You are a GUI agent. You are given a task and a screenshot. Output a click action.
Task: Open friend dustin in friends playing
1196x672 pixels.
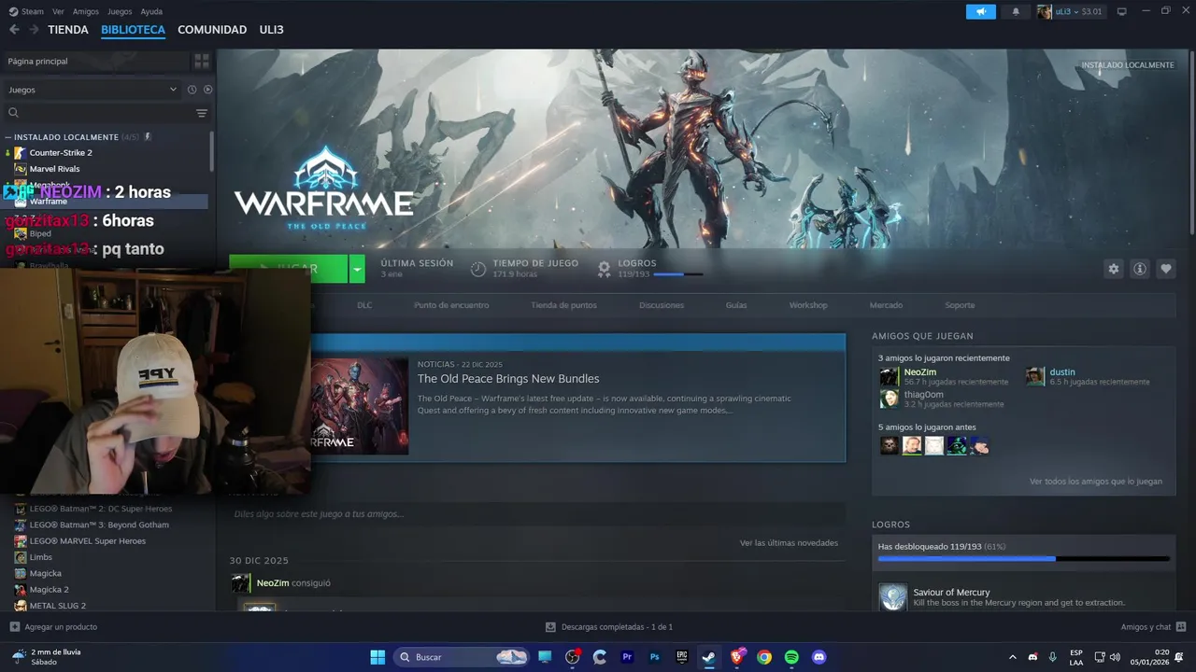coord(1062,372)
